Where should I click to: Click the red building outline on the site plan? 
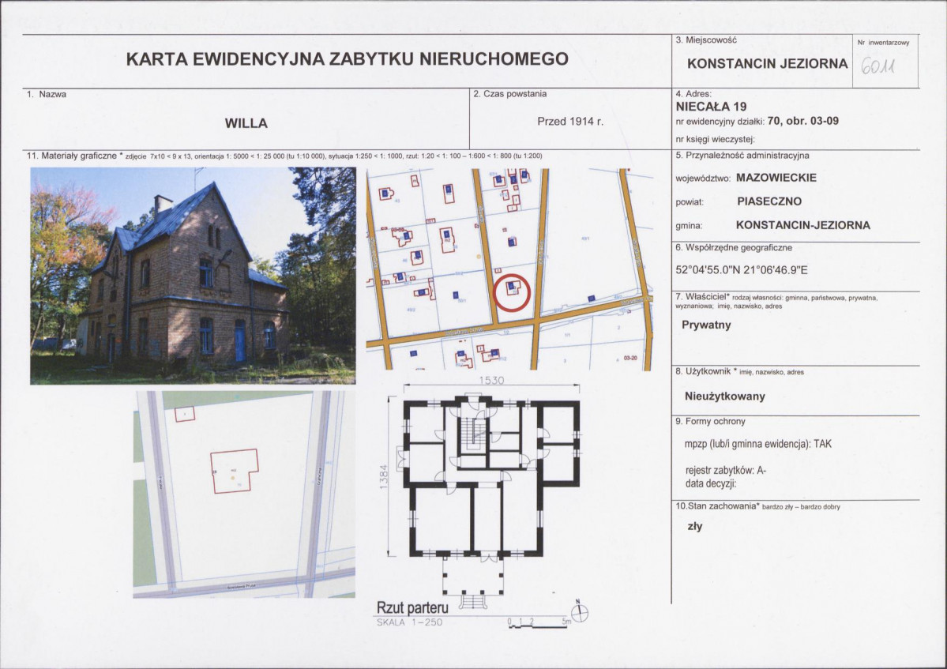[234, 471]
